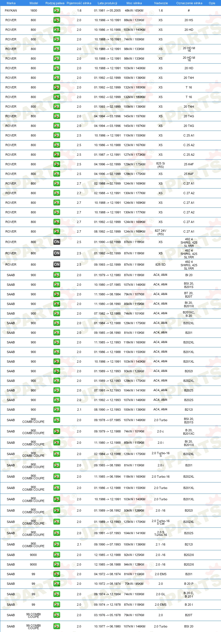This screenshot has height=632, width=221.
Task: Click the petrol icon in the 900 COMBI COUPE 2.1 -16 row
Action: coord(57,544)
